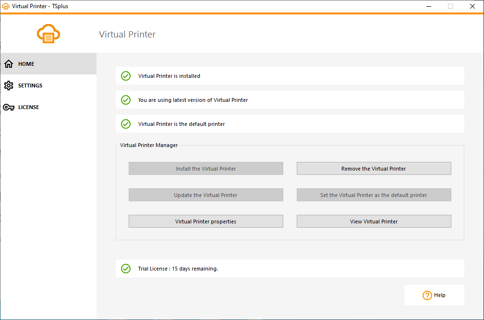Open the SETTINGS section
484x320 pixels.
(x=30, y=86)
